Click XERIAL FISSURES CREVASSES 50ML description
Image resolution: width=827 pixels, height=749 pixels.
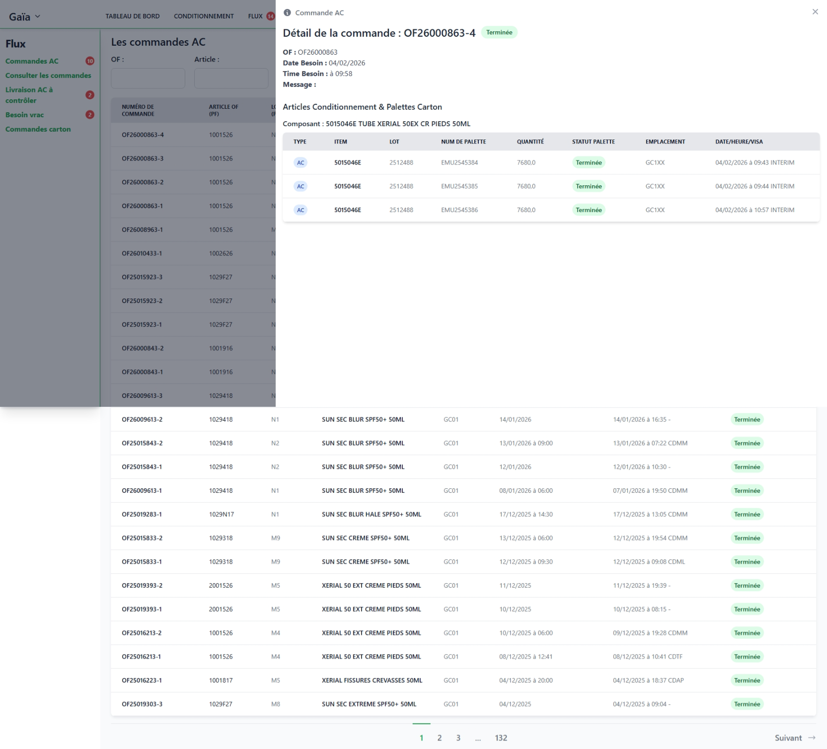click(x=372, y=680)
